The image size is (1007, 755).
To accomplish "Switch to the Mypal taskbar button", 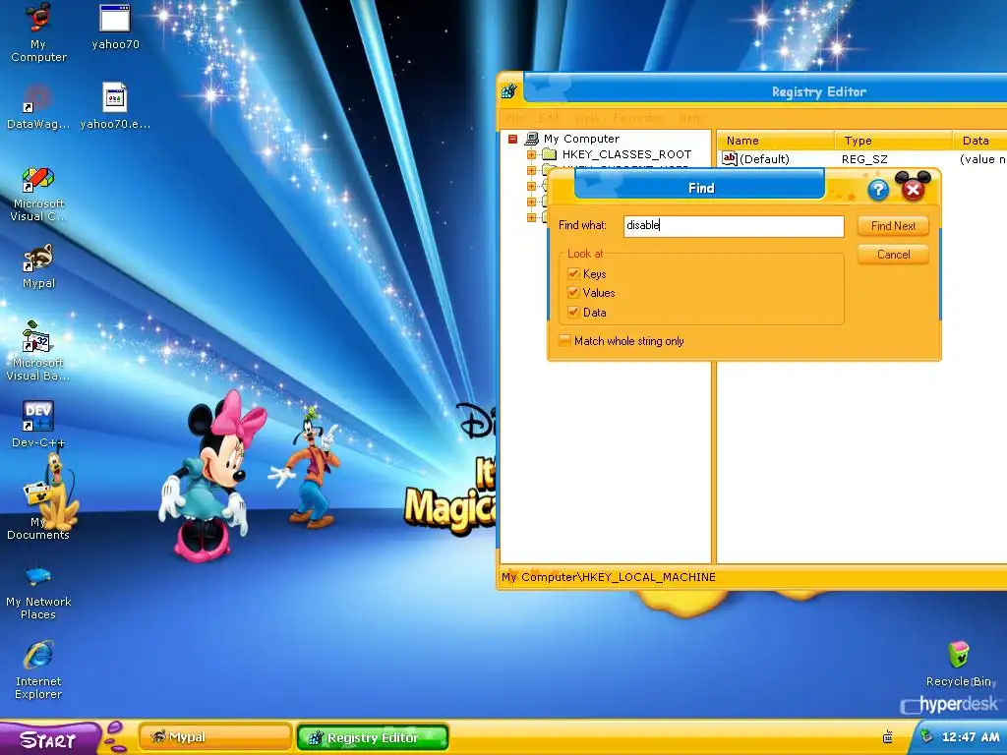I will 215,737.
